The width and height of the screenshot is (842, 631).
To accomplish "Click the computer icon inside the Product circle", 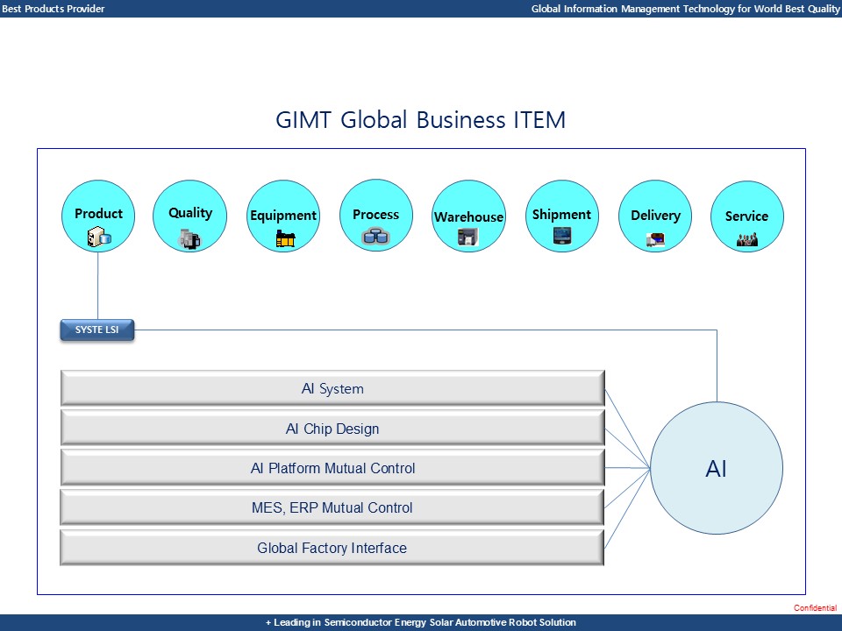I will [x=97, y=235].
